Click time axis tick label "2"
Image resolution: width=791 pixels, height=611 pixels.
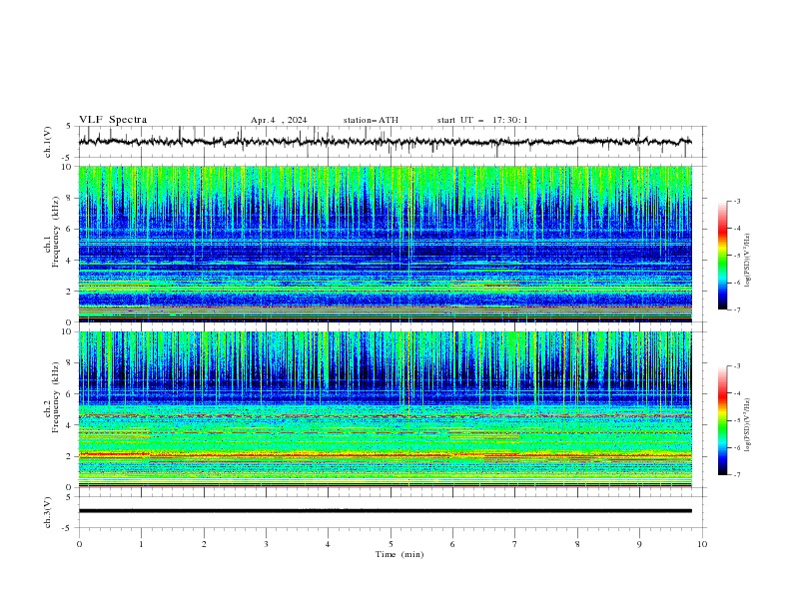204,544
